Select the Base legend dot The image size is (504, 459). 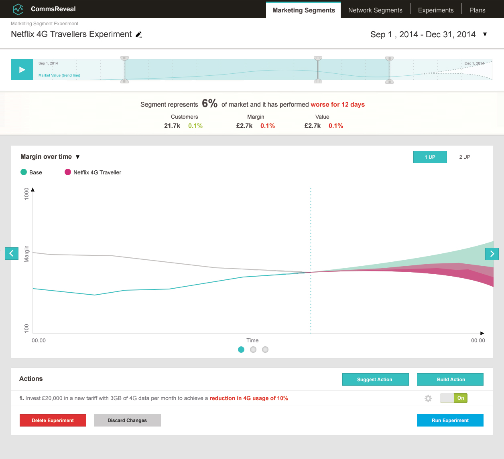24,172
